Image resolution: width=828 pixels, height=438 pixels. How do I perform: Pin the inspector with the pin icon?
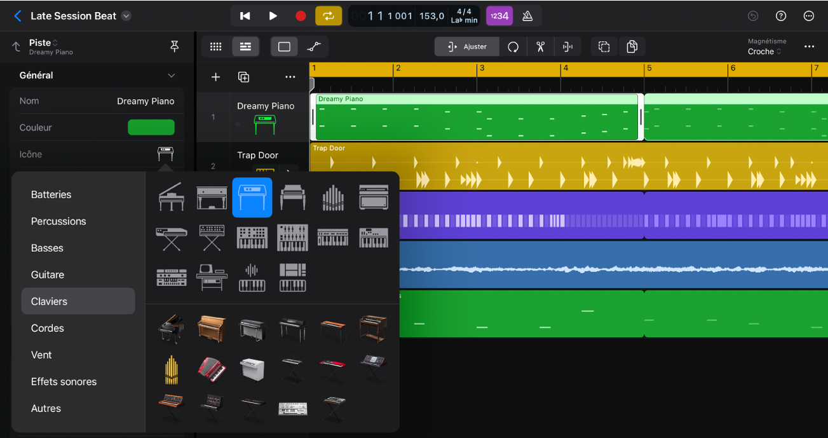coord(174,46)
